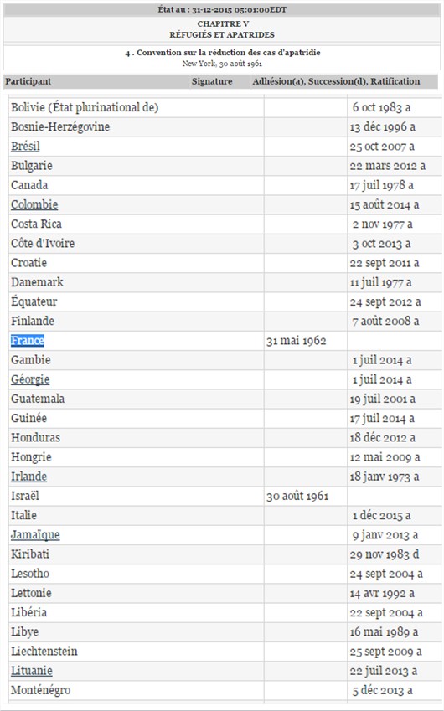Click the highlighted France link

click(x=28, y=341)
